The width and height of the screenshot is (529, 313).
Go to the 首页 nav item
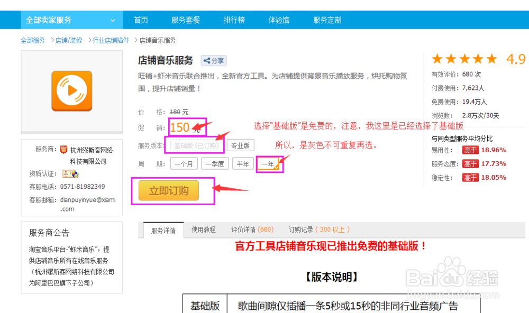pyautogui.click(x=141, y=20)
